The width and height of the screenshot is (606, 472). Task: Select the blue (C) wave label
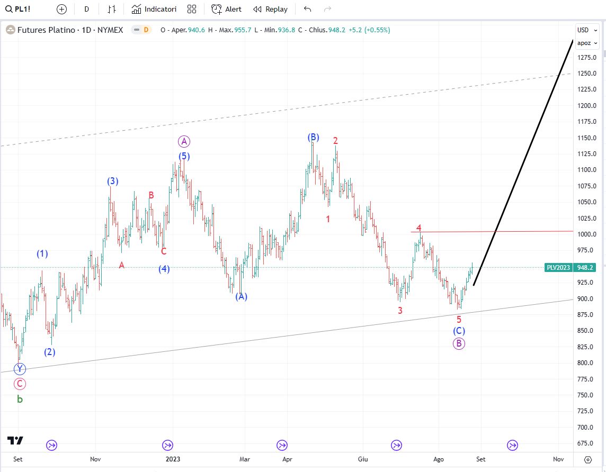pyautogui.click(x=459, y=331)
